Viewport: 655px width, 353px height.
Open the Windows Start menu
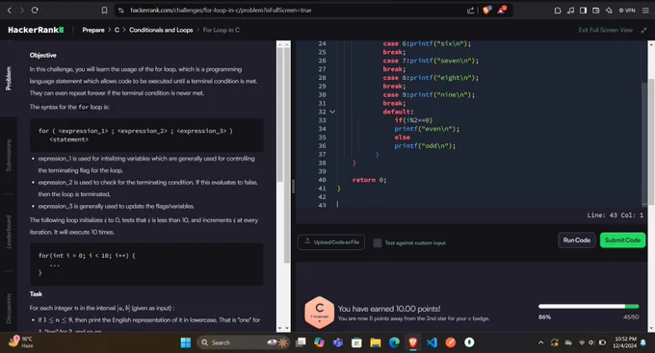pos(186,342)
